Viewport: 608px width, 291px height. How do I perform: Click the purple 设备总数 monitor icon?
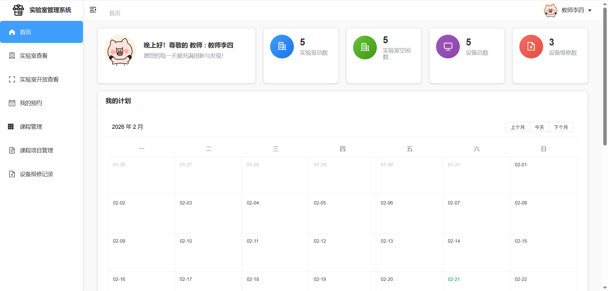[x=448, y=46]
